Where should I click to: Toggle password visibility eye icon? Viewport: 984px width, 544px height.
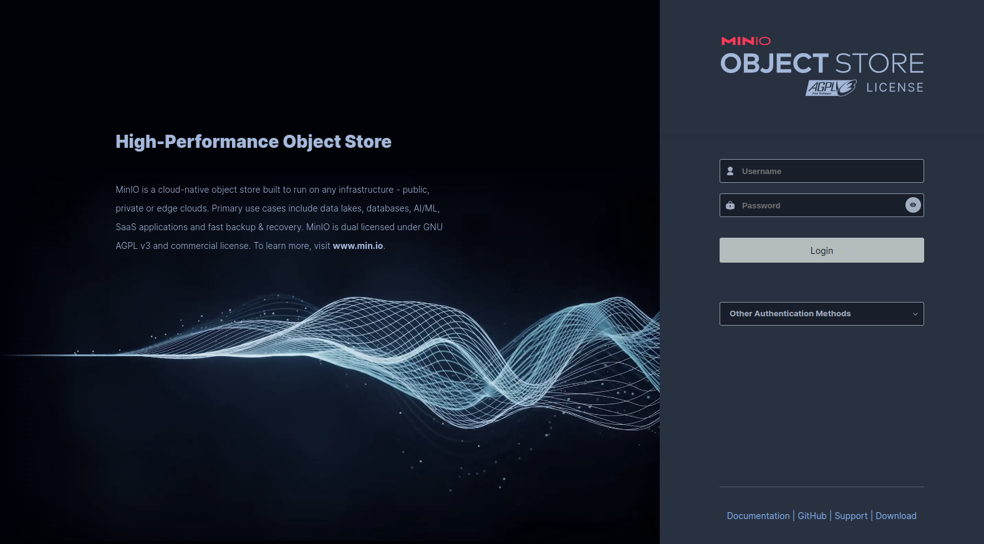(x=913, y=205)
